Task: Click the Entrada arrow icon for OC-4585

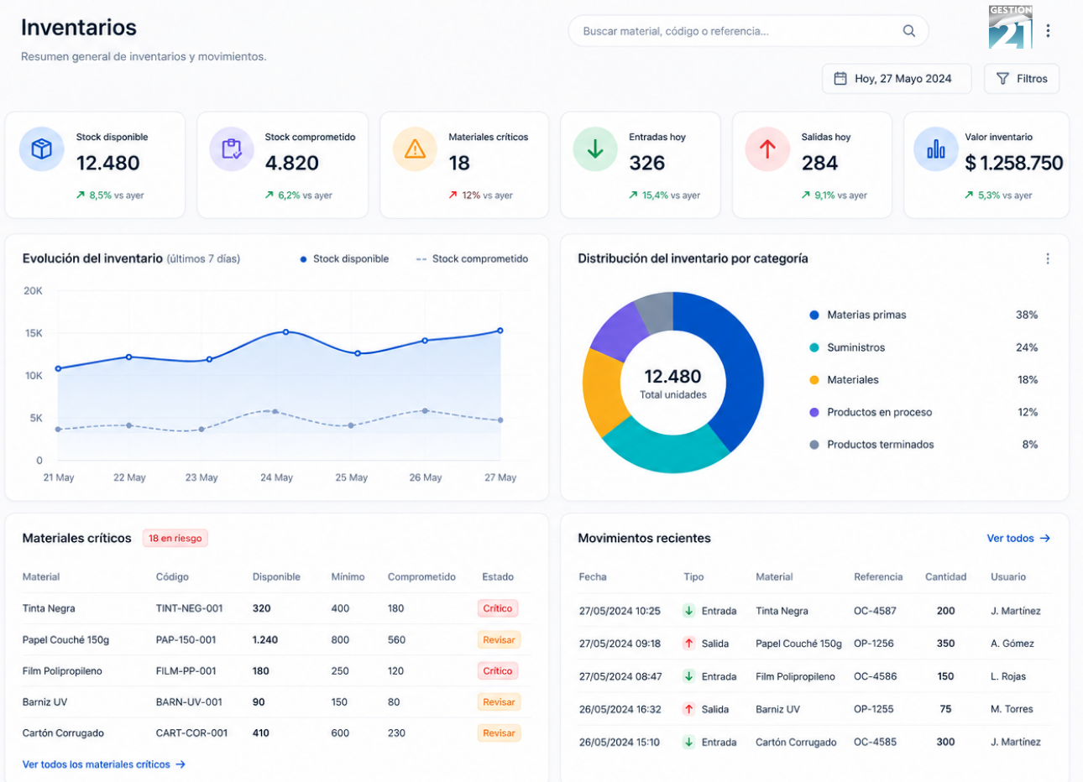Action: [688, 742]
